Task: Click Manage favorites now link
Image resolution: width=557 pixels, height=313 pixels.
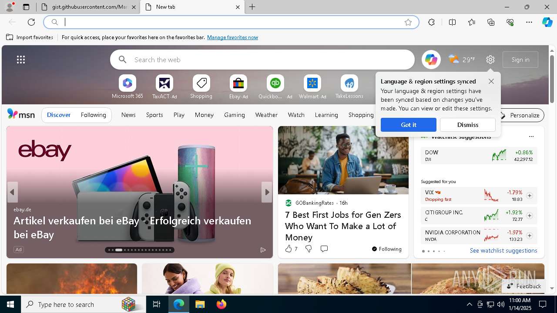Action: pyautogui.click(x=232, y=37)
